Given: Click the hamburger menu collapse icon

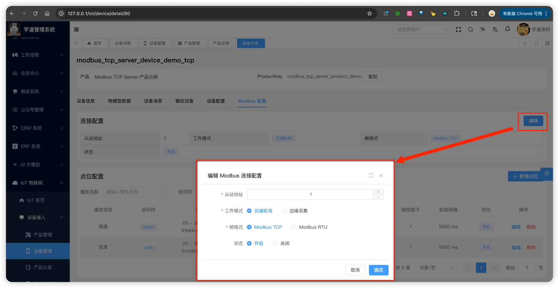Looking at the screenshot, I should tap(76, 29).
